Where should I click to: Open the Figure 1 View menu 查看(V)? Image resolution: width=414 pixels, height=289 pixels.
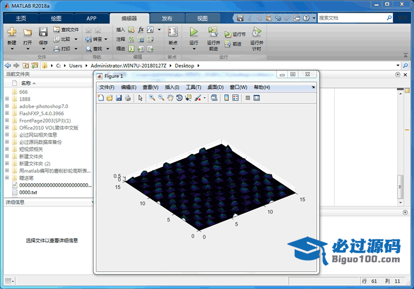coord(151,87)
